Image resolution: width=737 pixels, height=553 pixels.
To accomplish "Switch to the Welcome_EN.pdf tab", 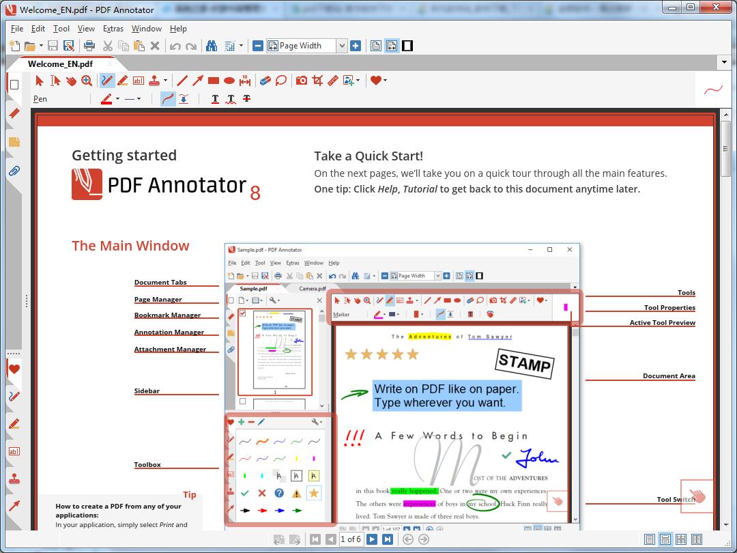I will pyautogui.click(x=60, y=63).
